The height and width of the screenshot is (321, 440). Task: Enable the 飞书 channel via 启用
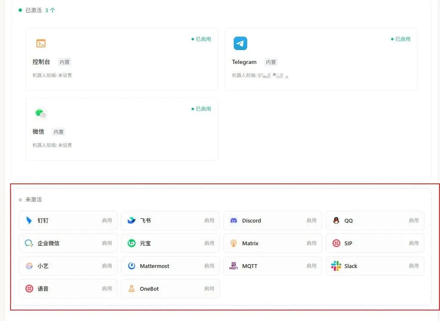pos(209,220)
